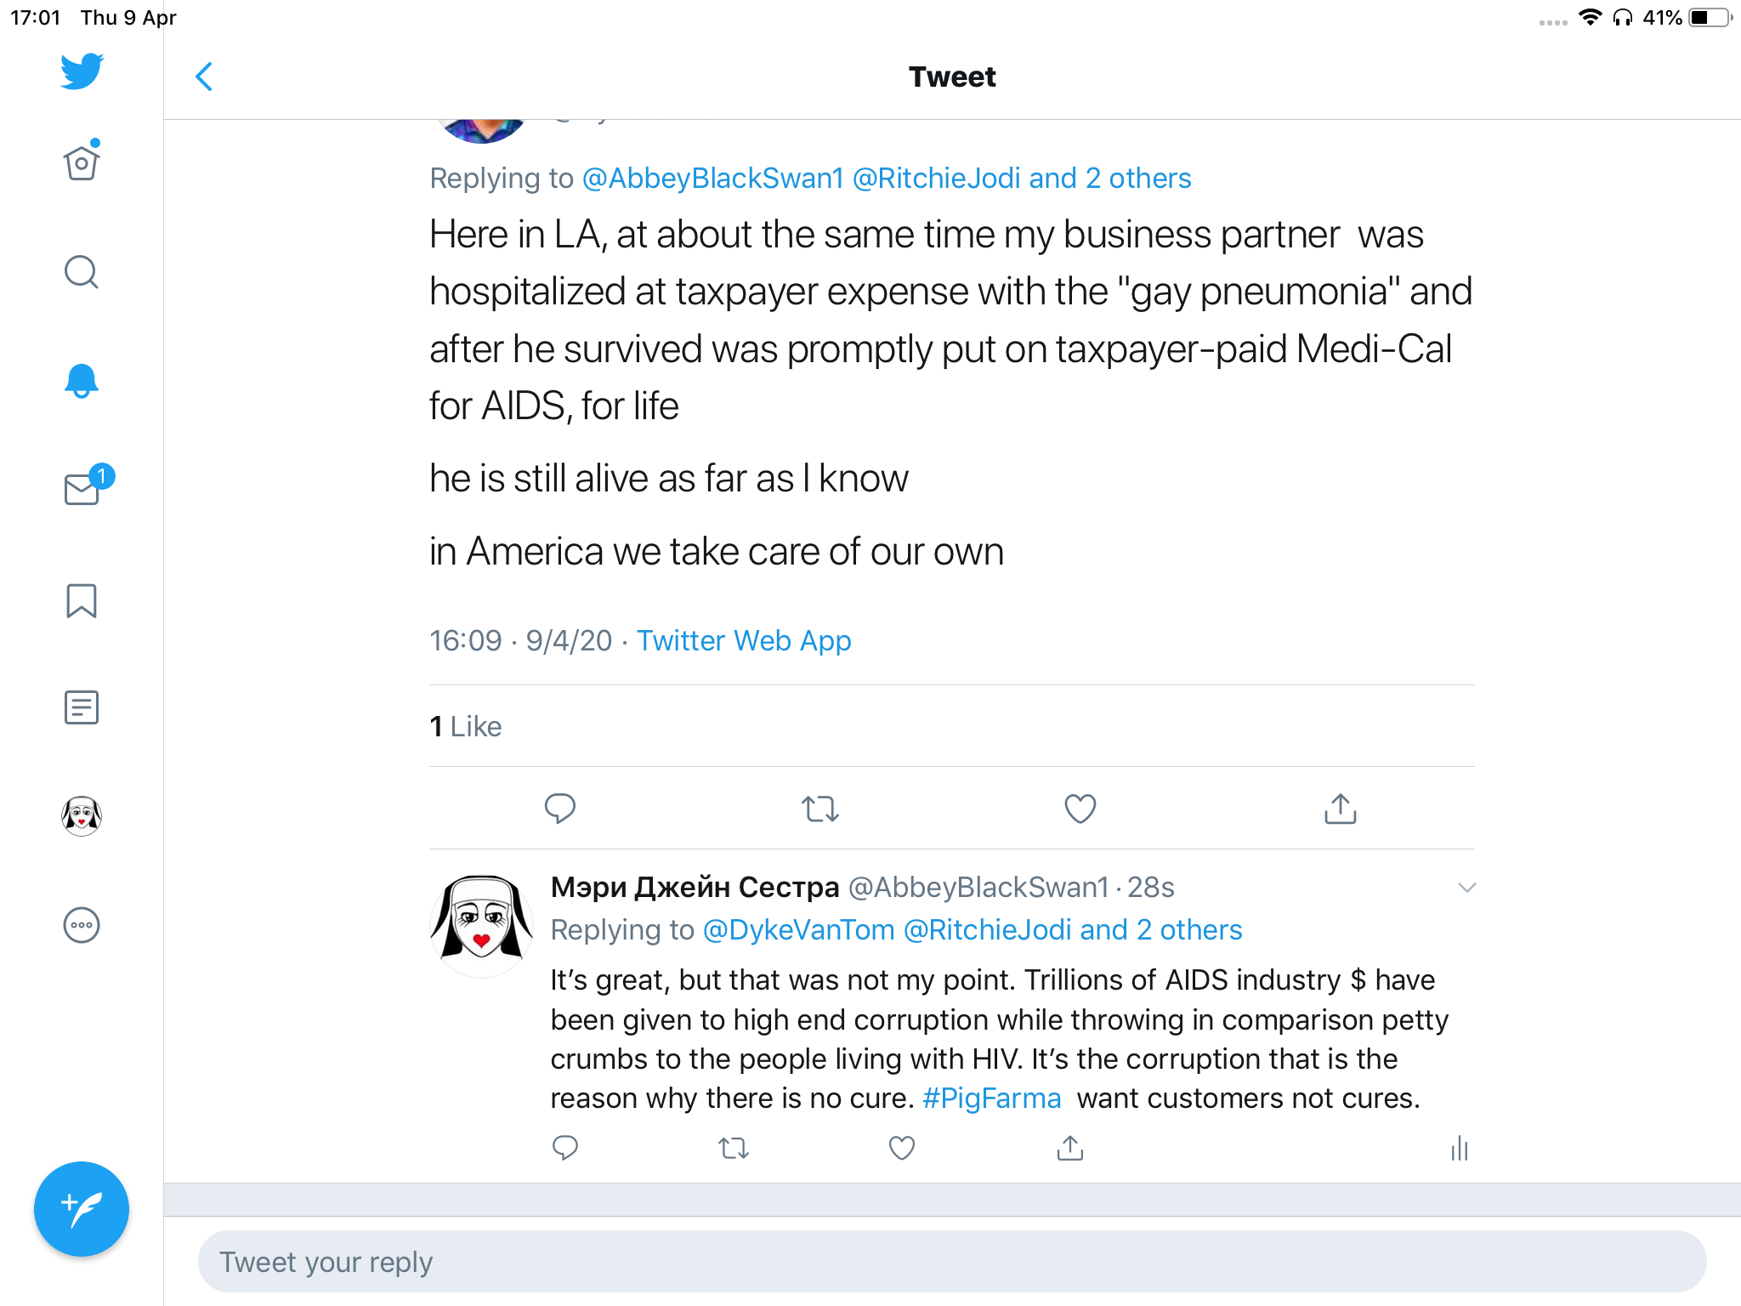Screen dimensions: 1741x1306
Task: Open the Notifications bell
Action: pyautogui.click(x=82, y=380)
